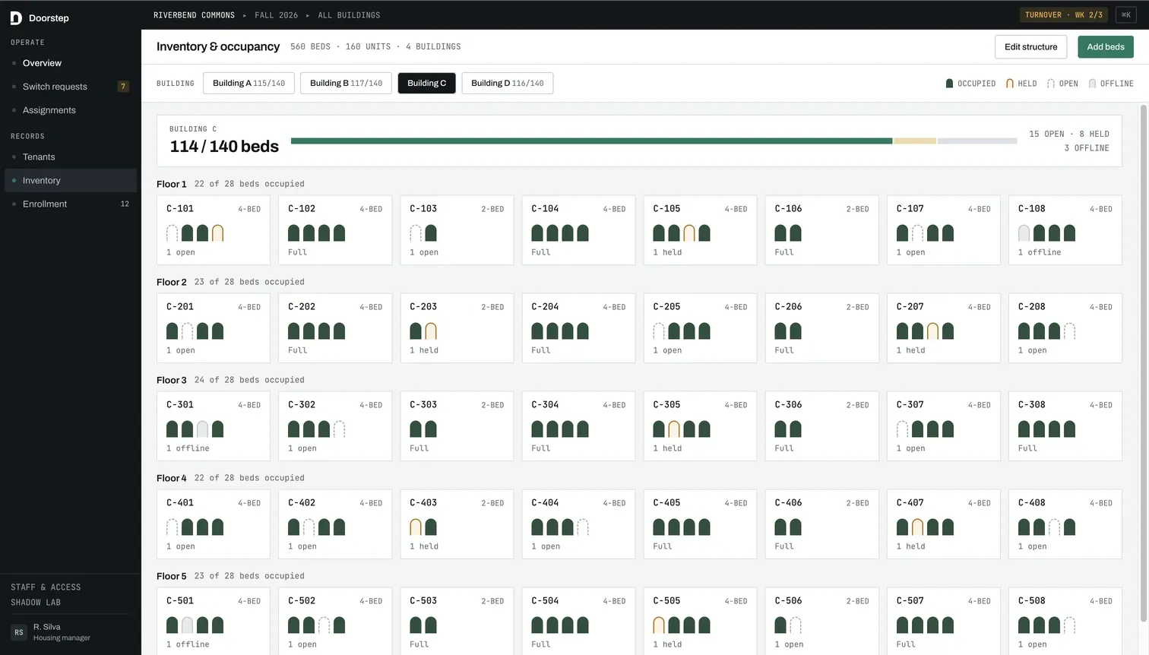Screen dimensions: 1149x655
Task: Click the Building C occupancy progress bar
Action: [654, 141]
